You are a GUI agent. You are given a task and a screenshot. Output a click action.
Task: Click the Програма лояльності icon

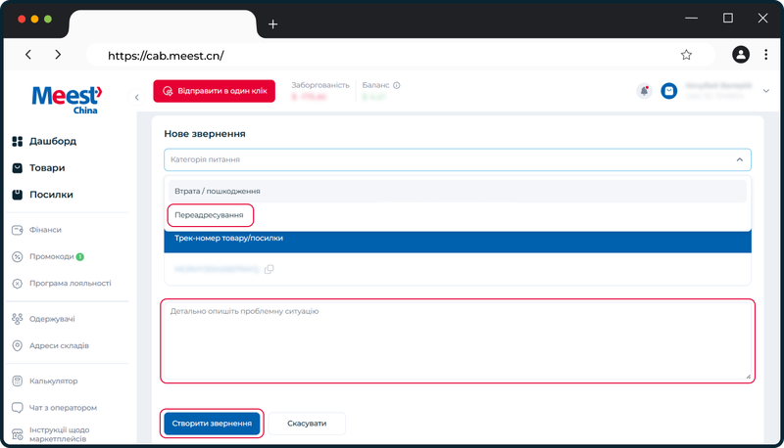pos(17,284)
